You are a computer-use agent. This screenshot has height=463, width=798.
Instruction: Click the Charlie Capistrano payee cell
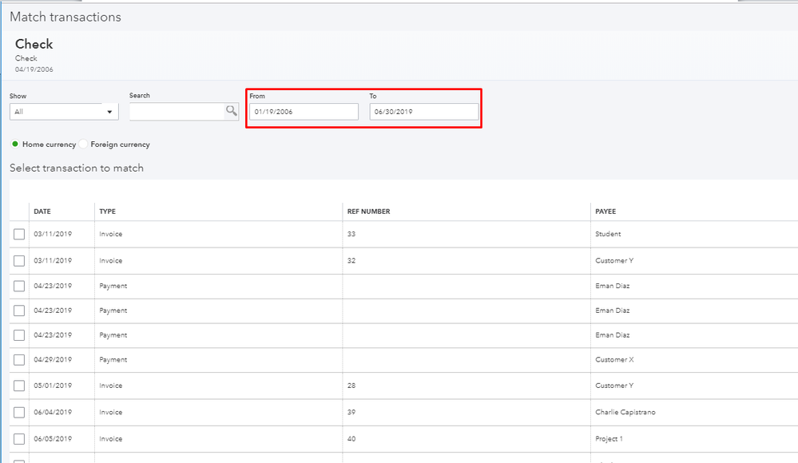tap(625, 413)
